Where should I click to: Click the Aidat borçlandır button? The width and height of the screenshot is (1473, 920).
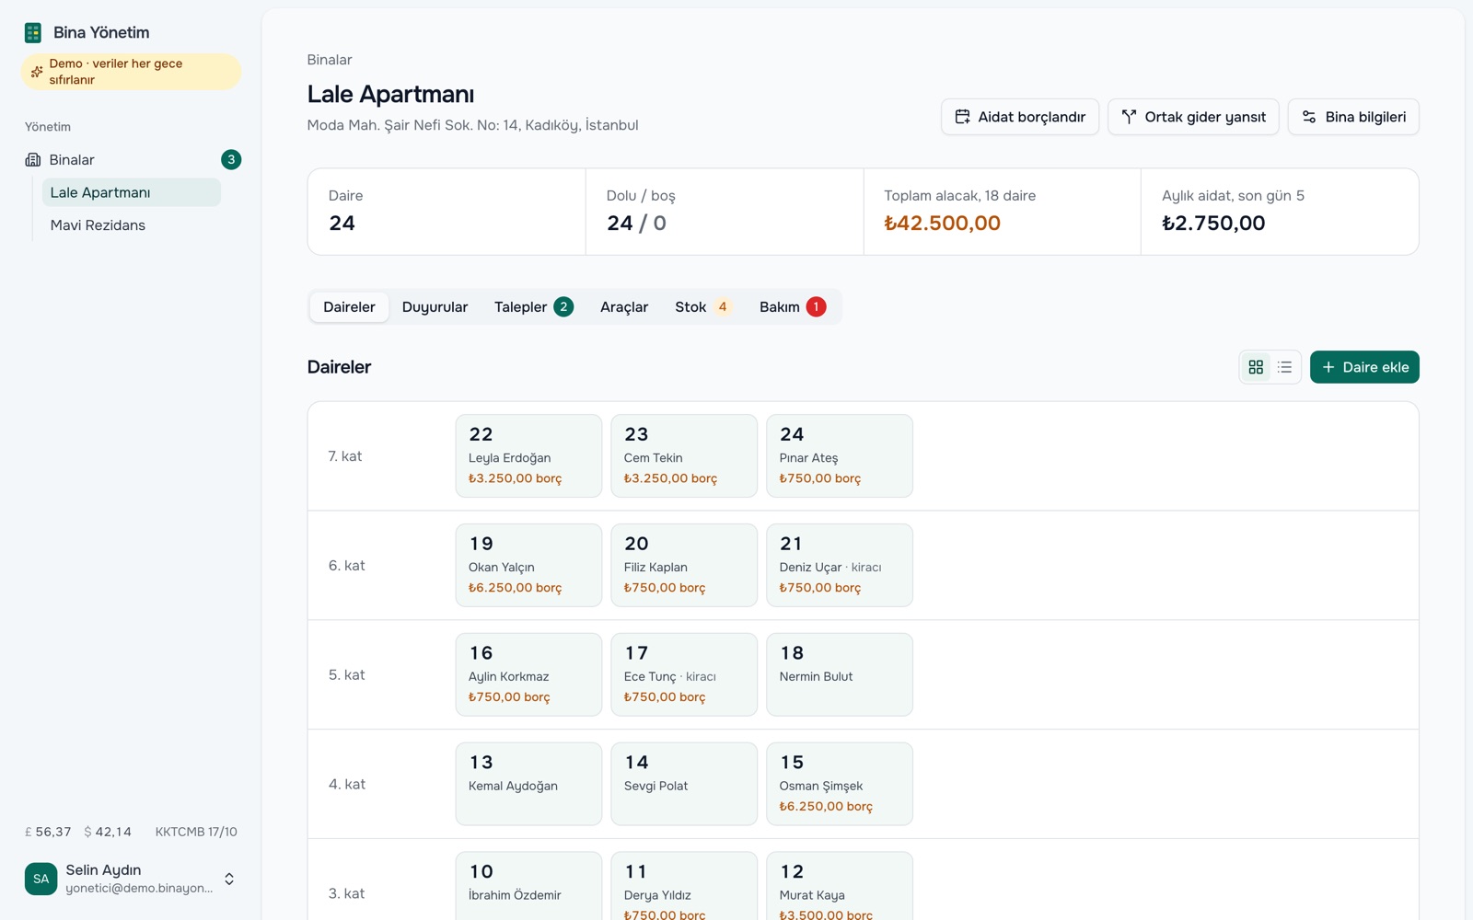coord(1020,117)
